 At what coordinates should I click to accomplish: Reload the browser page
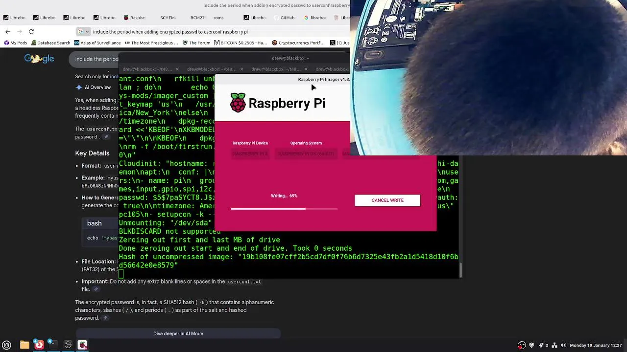pos(31,32)
